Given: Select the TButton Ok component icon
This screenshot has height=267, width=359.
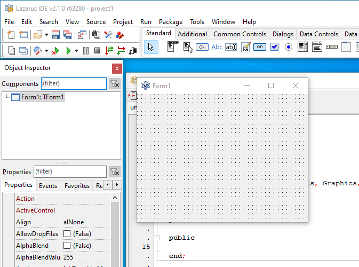Looking at the screenshot, I should click(x=202, y=47).
